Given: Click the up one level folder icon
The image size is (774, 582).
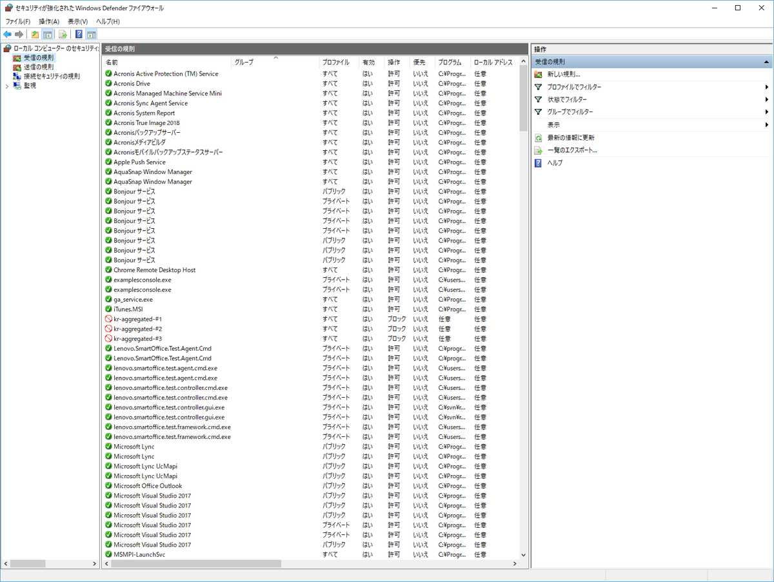Looking at the screenshot, I should 35,34.
